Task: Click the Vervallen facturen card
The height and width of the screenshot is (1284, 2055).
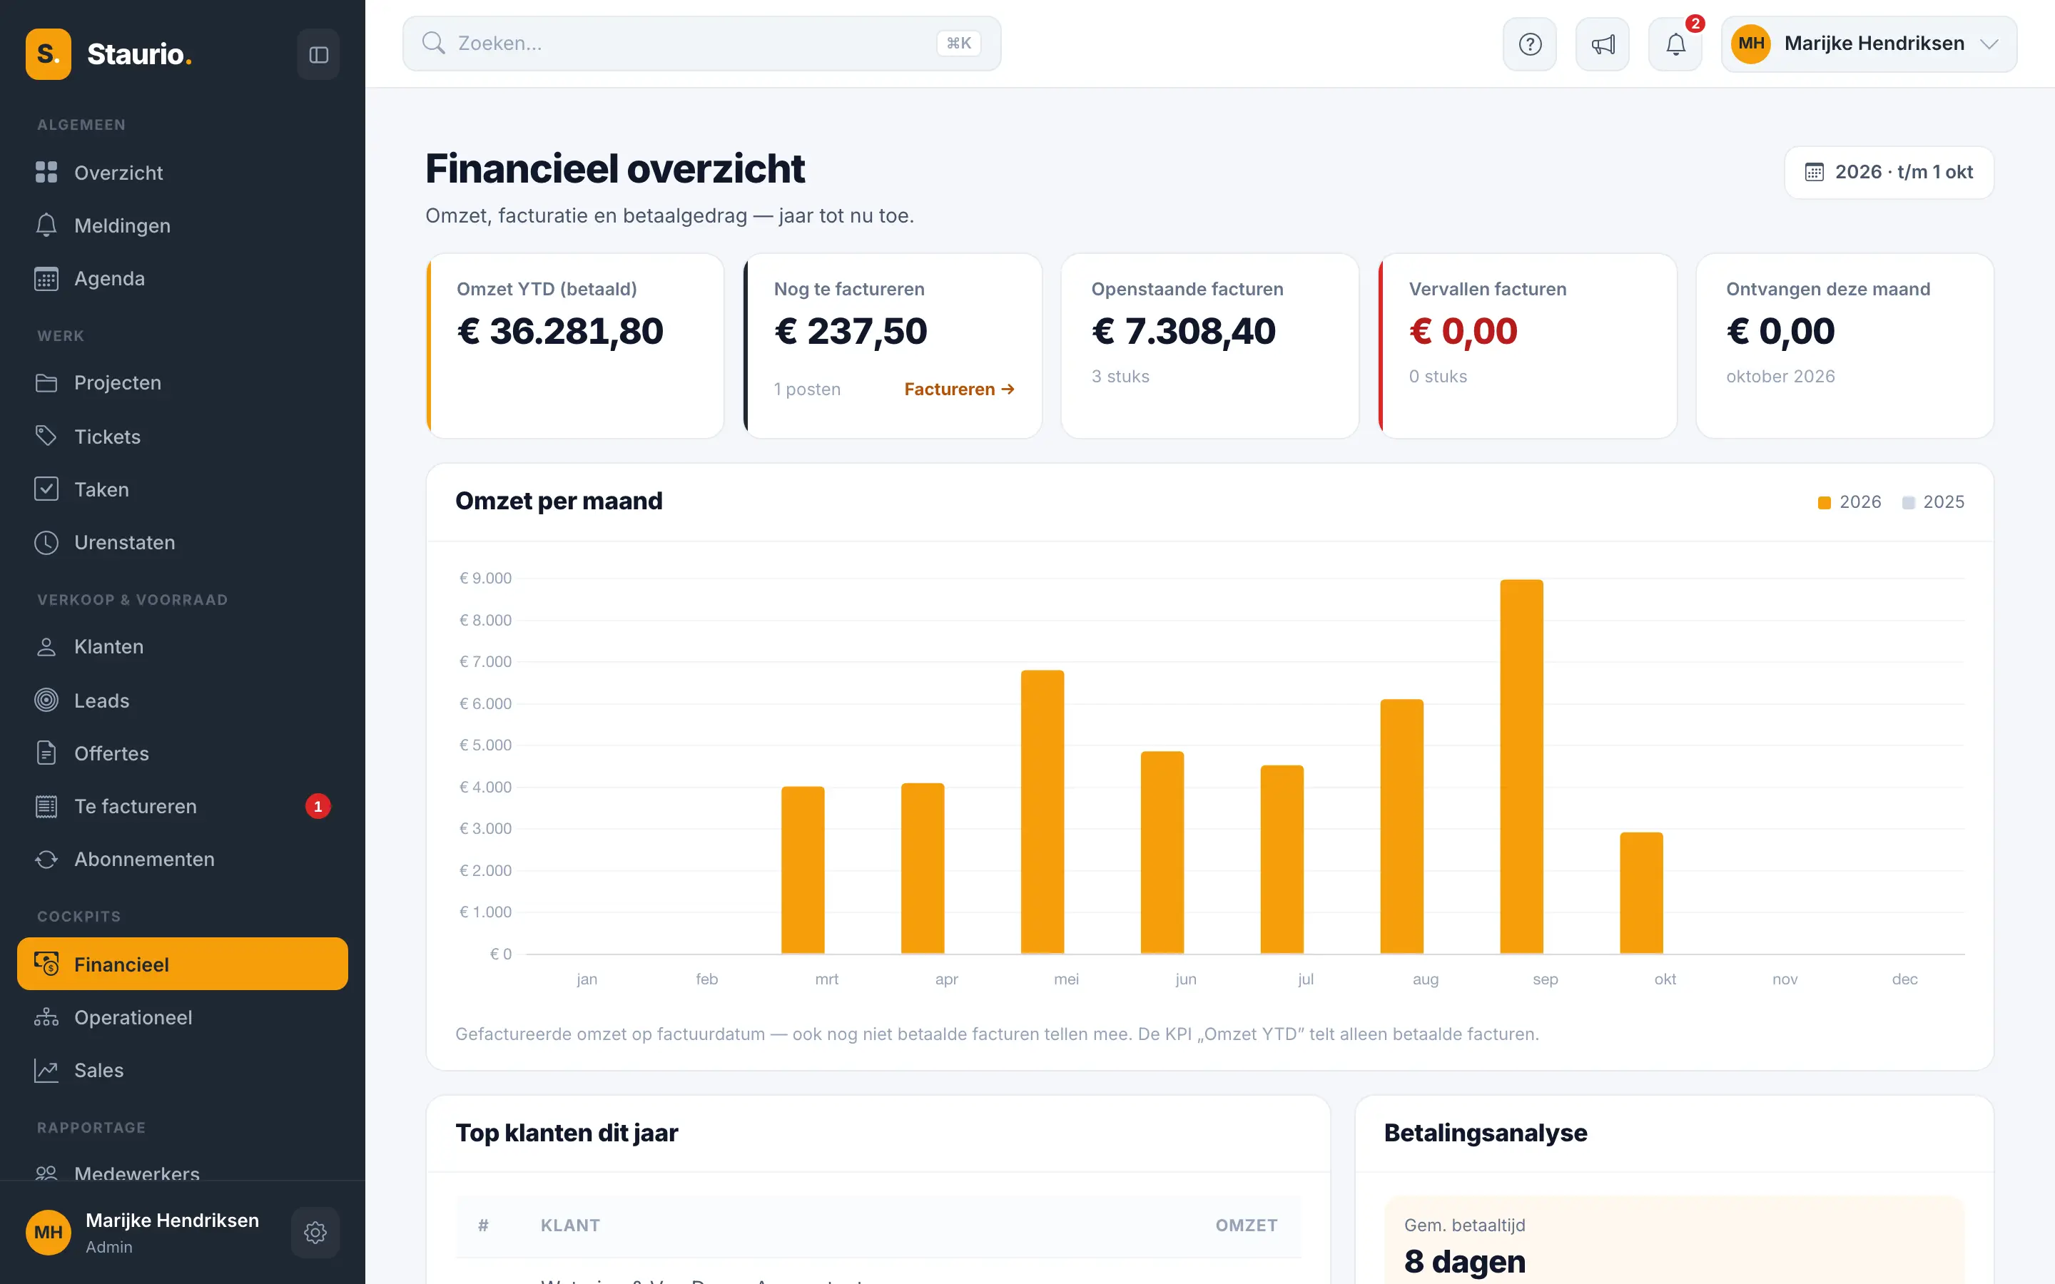Action: pyautogui.click(x=1527, y=346)
